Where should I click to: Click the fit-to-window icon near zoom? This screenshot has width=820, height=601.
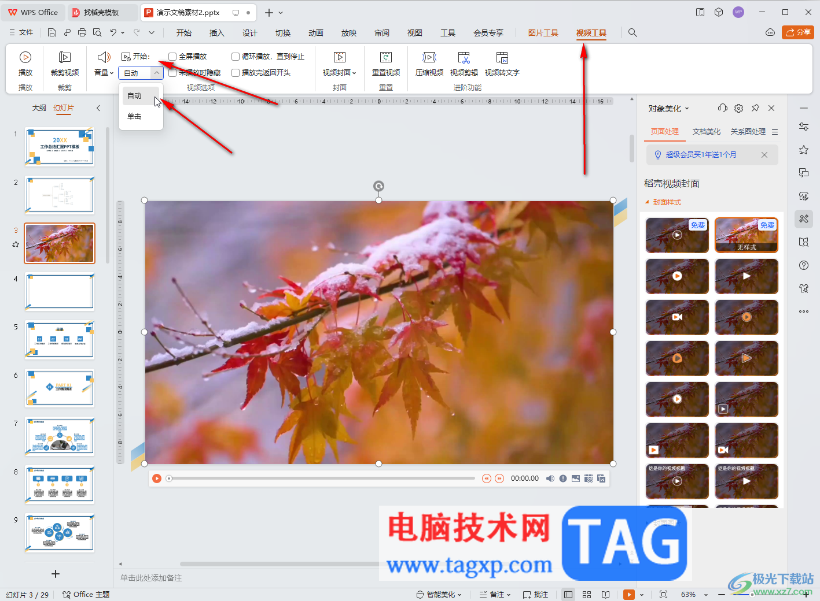point(663,595)
